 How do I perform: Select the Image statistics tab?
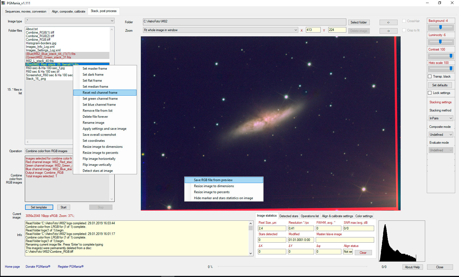(x=267, y=216)
